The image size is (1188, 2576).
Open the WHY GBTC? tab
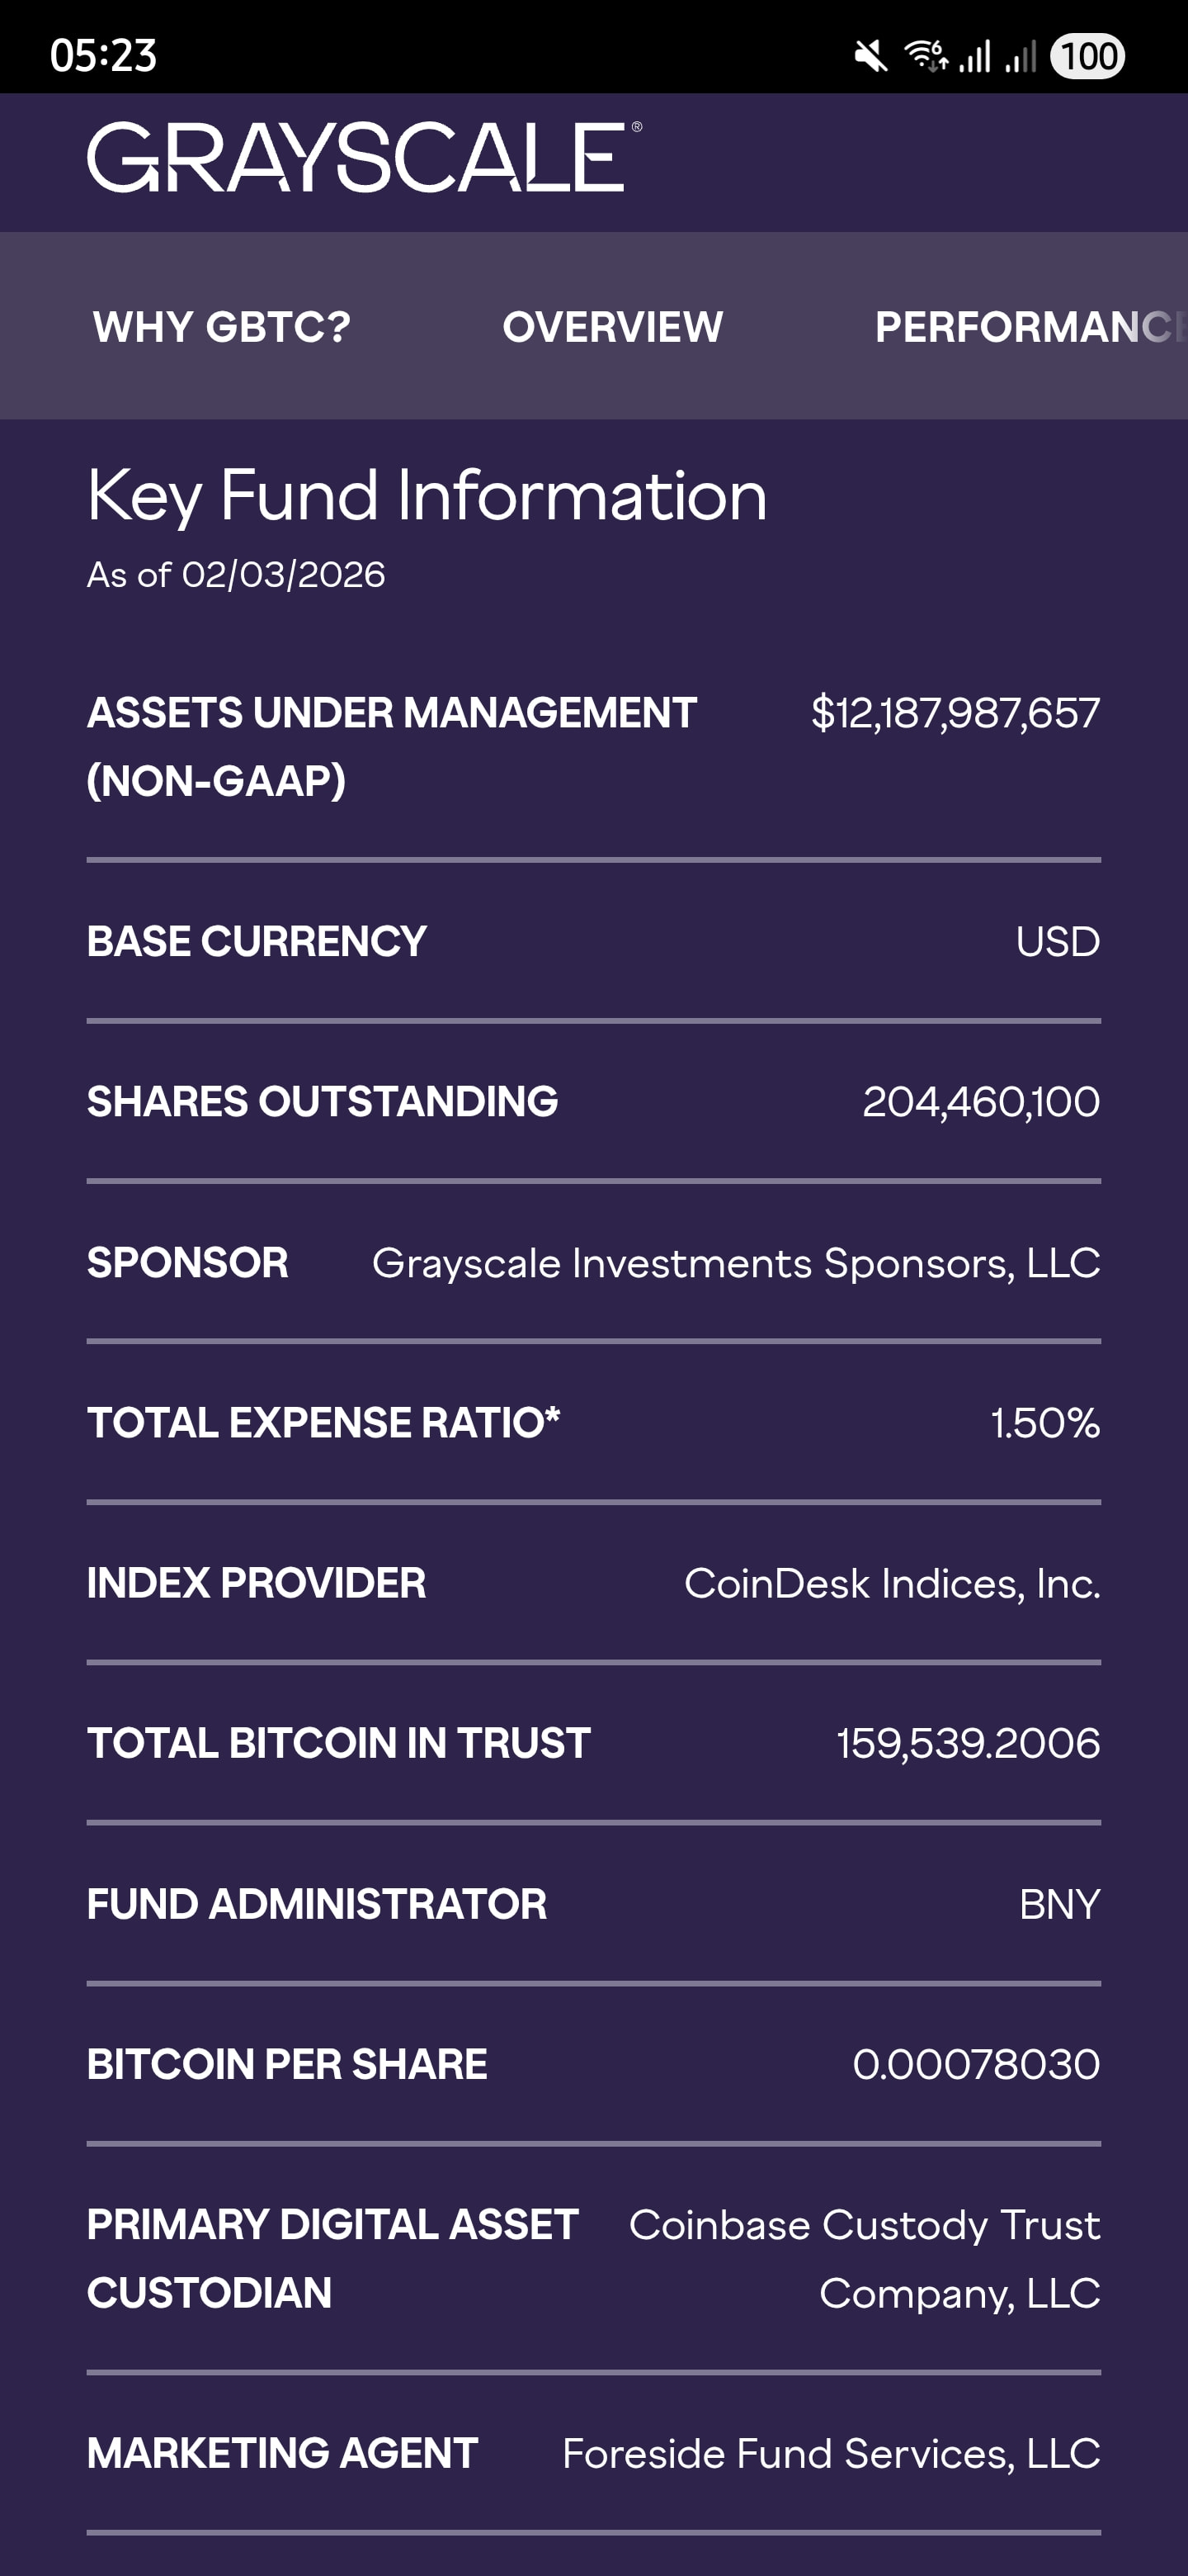coord(222,327)
